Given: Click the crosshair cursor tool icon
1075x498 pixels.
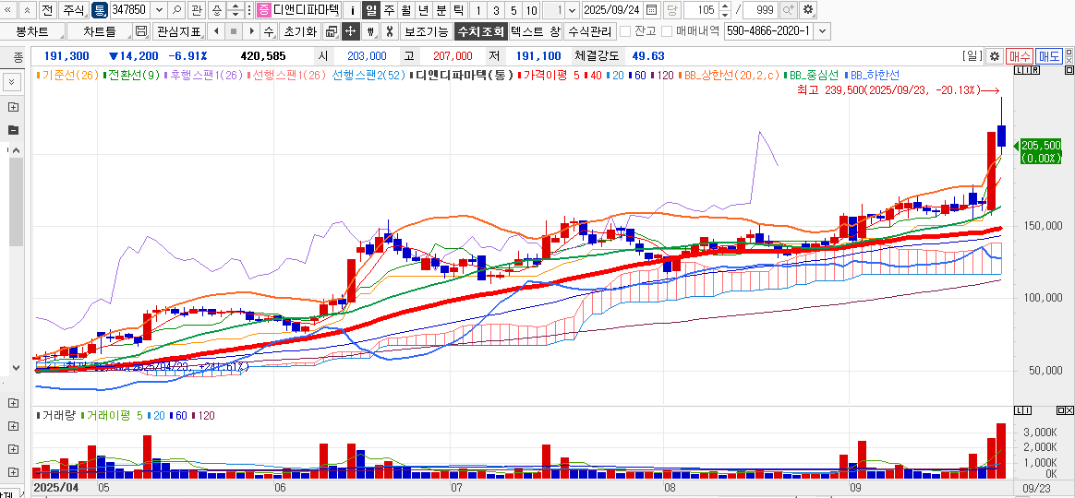Looking at the screenshot, I should [x=350, y=31].
